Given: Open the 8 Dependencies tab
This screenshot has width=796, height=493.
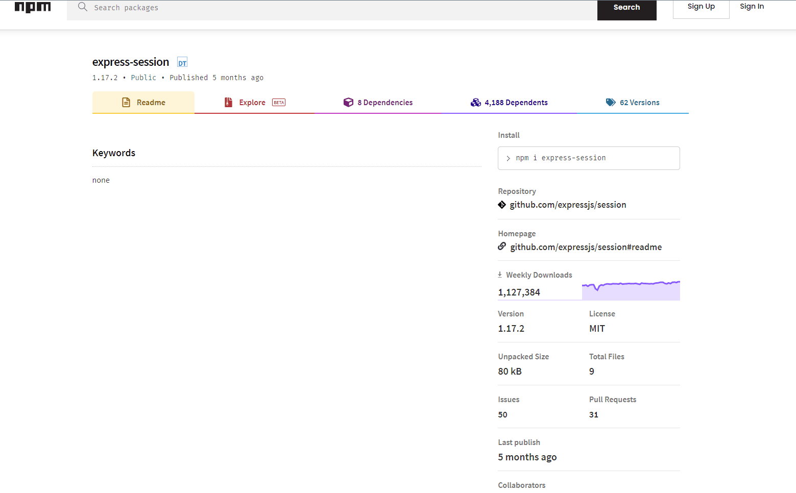Looking at the screenshot, I should tap(384, 103).
